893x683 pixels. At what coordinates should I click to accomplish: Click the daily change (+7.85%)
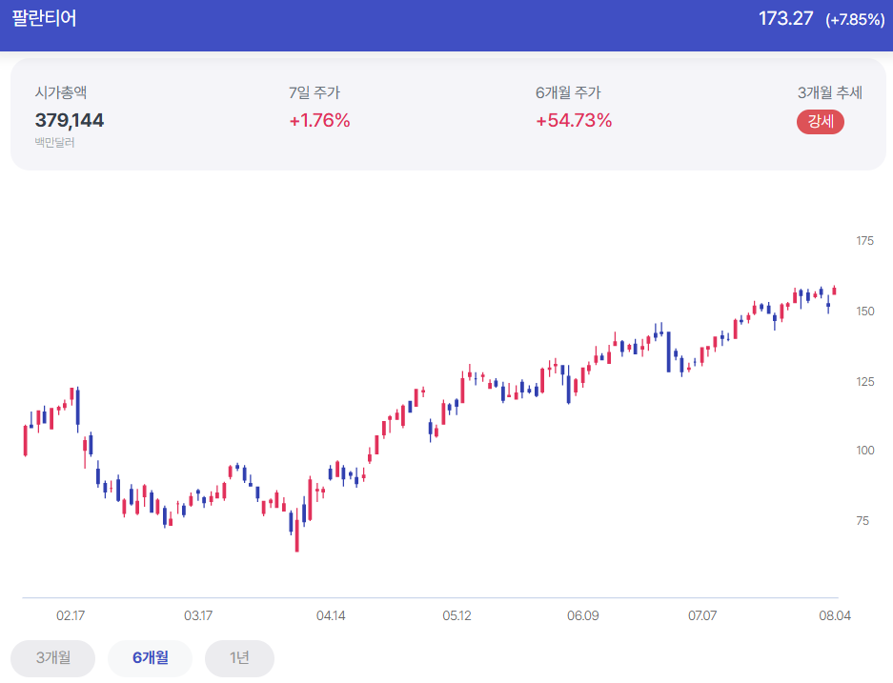point(855,19)
